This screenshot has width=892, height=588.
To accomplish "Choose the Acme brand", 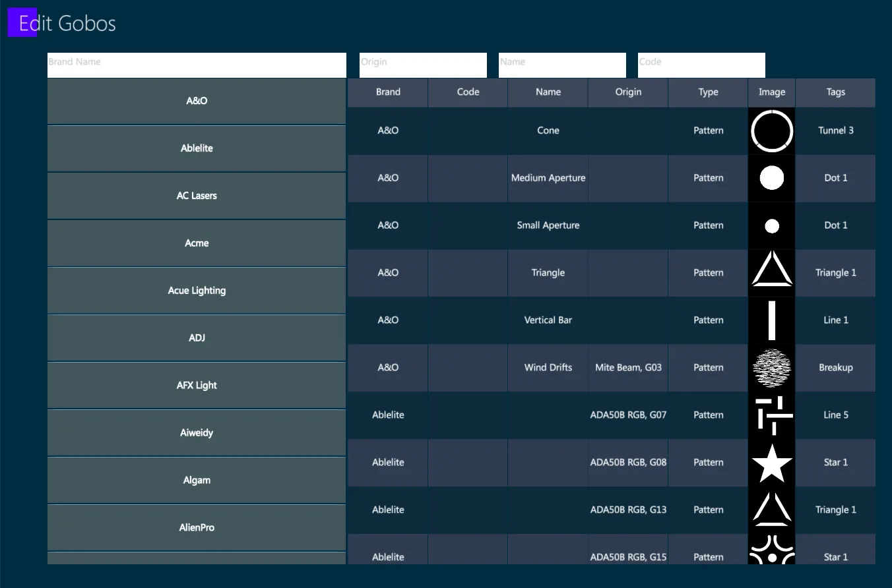I will (x=197, y=244).
